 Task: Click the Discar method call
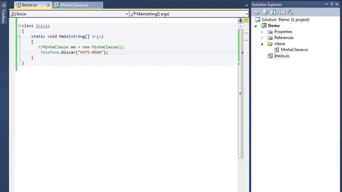[68, 52]
